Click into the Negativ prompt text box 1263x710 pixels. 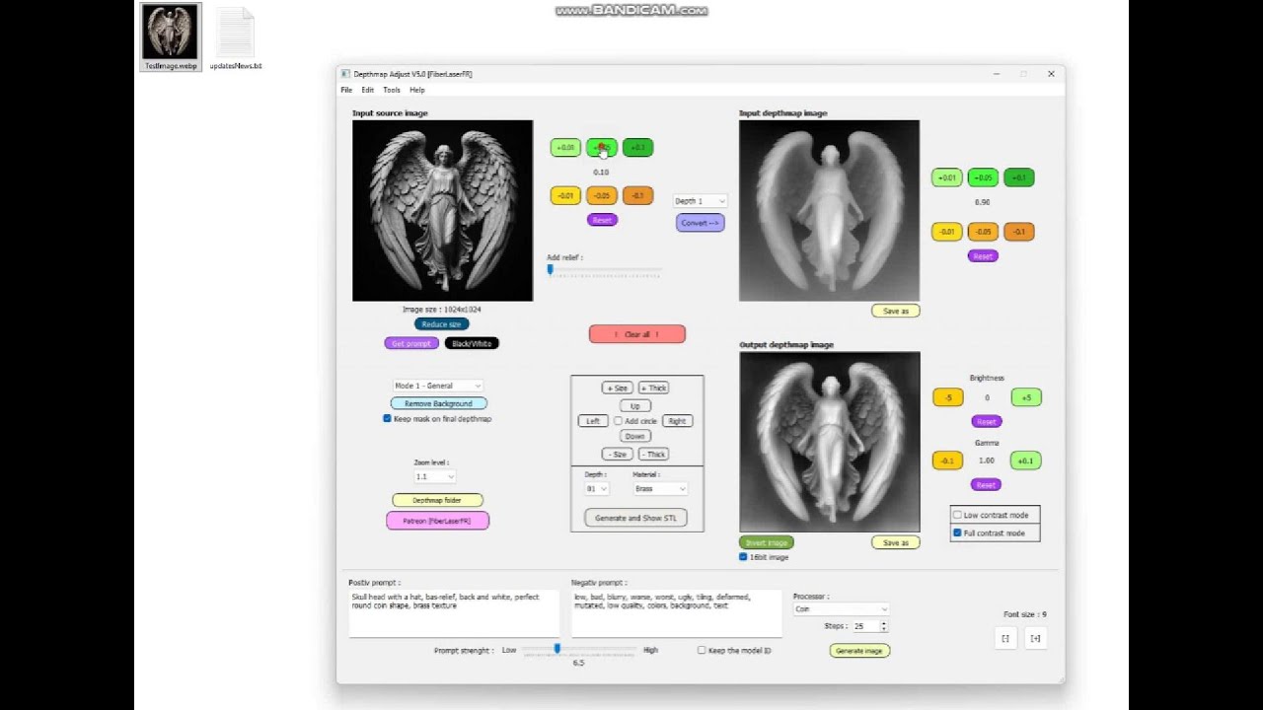click(677, 613)
